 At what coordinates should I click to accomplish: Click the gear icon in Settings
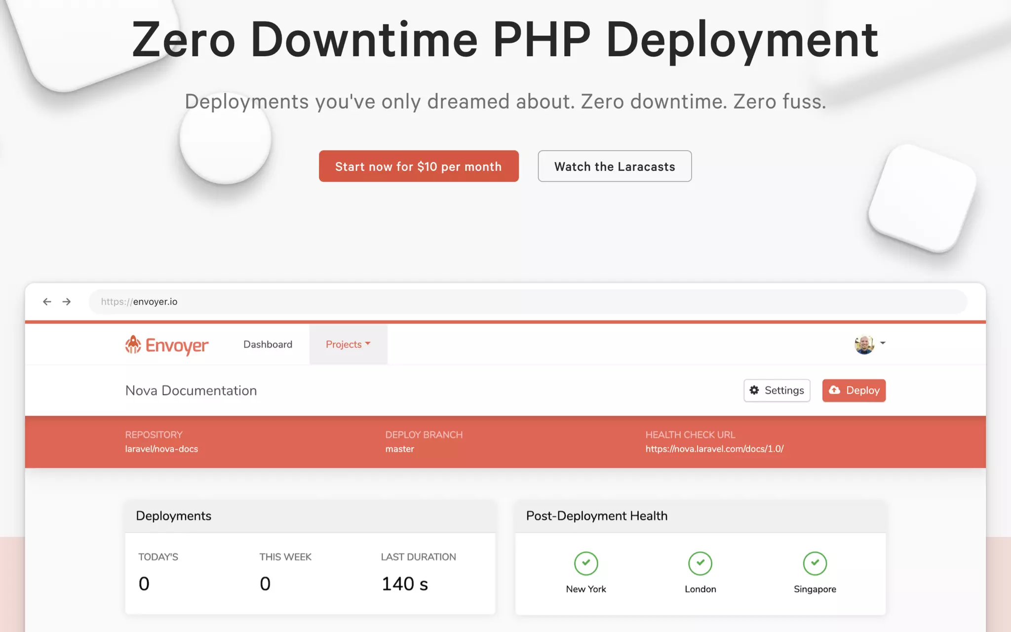pos(754,390)
